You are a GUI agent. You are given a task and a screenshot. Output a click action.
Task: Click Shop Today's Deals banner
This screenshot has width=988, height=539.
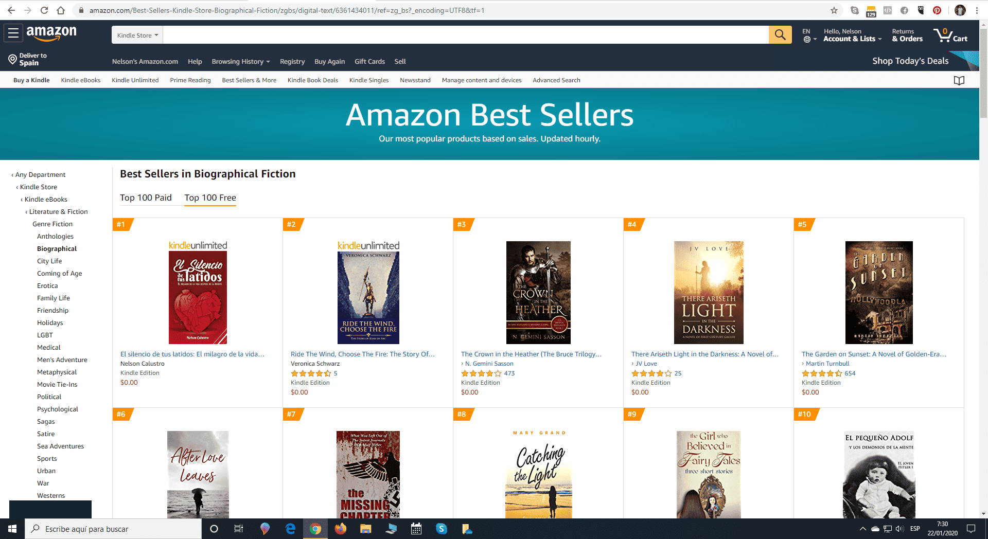coord(910,61)
